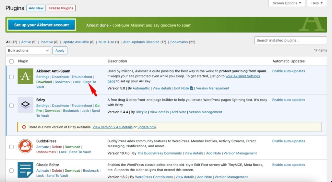Filter by Bookmarks
Viewport: 332px width, 182px height.
click(179, 42)
